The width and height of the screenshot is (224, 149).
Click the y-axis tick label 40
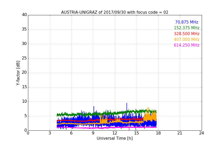[x=24, y=15]
